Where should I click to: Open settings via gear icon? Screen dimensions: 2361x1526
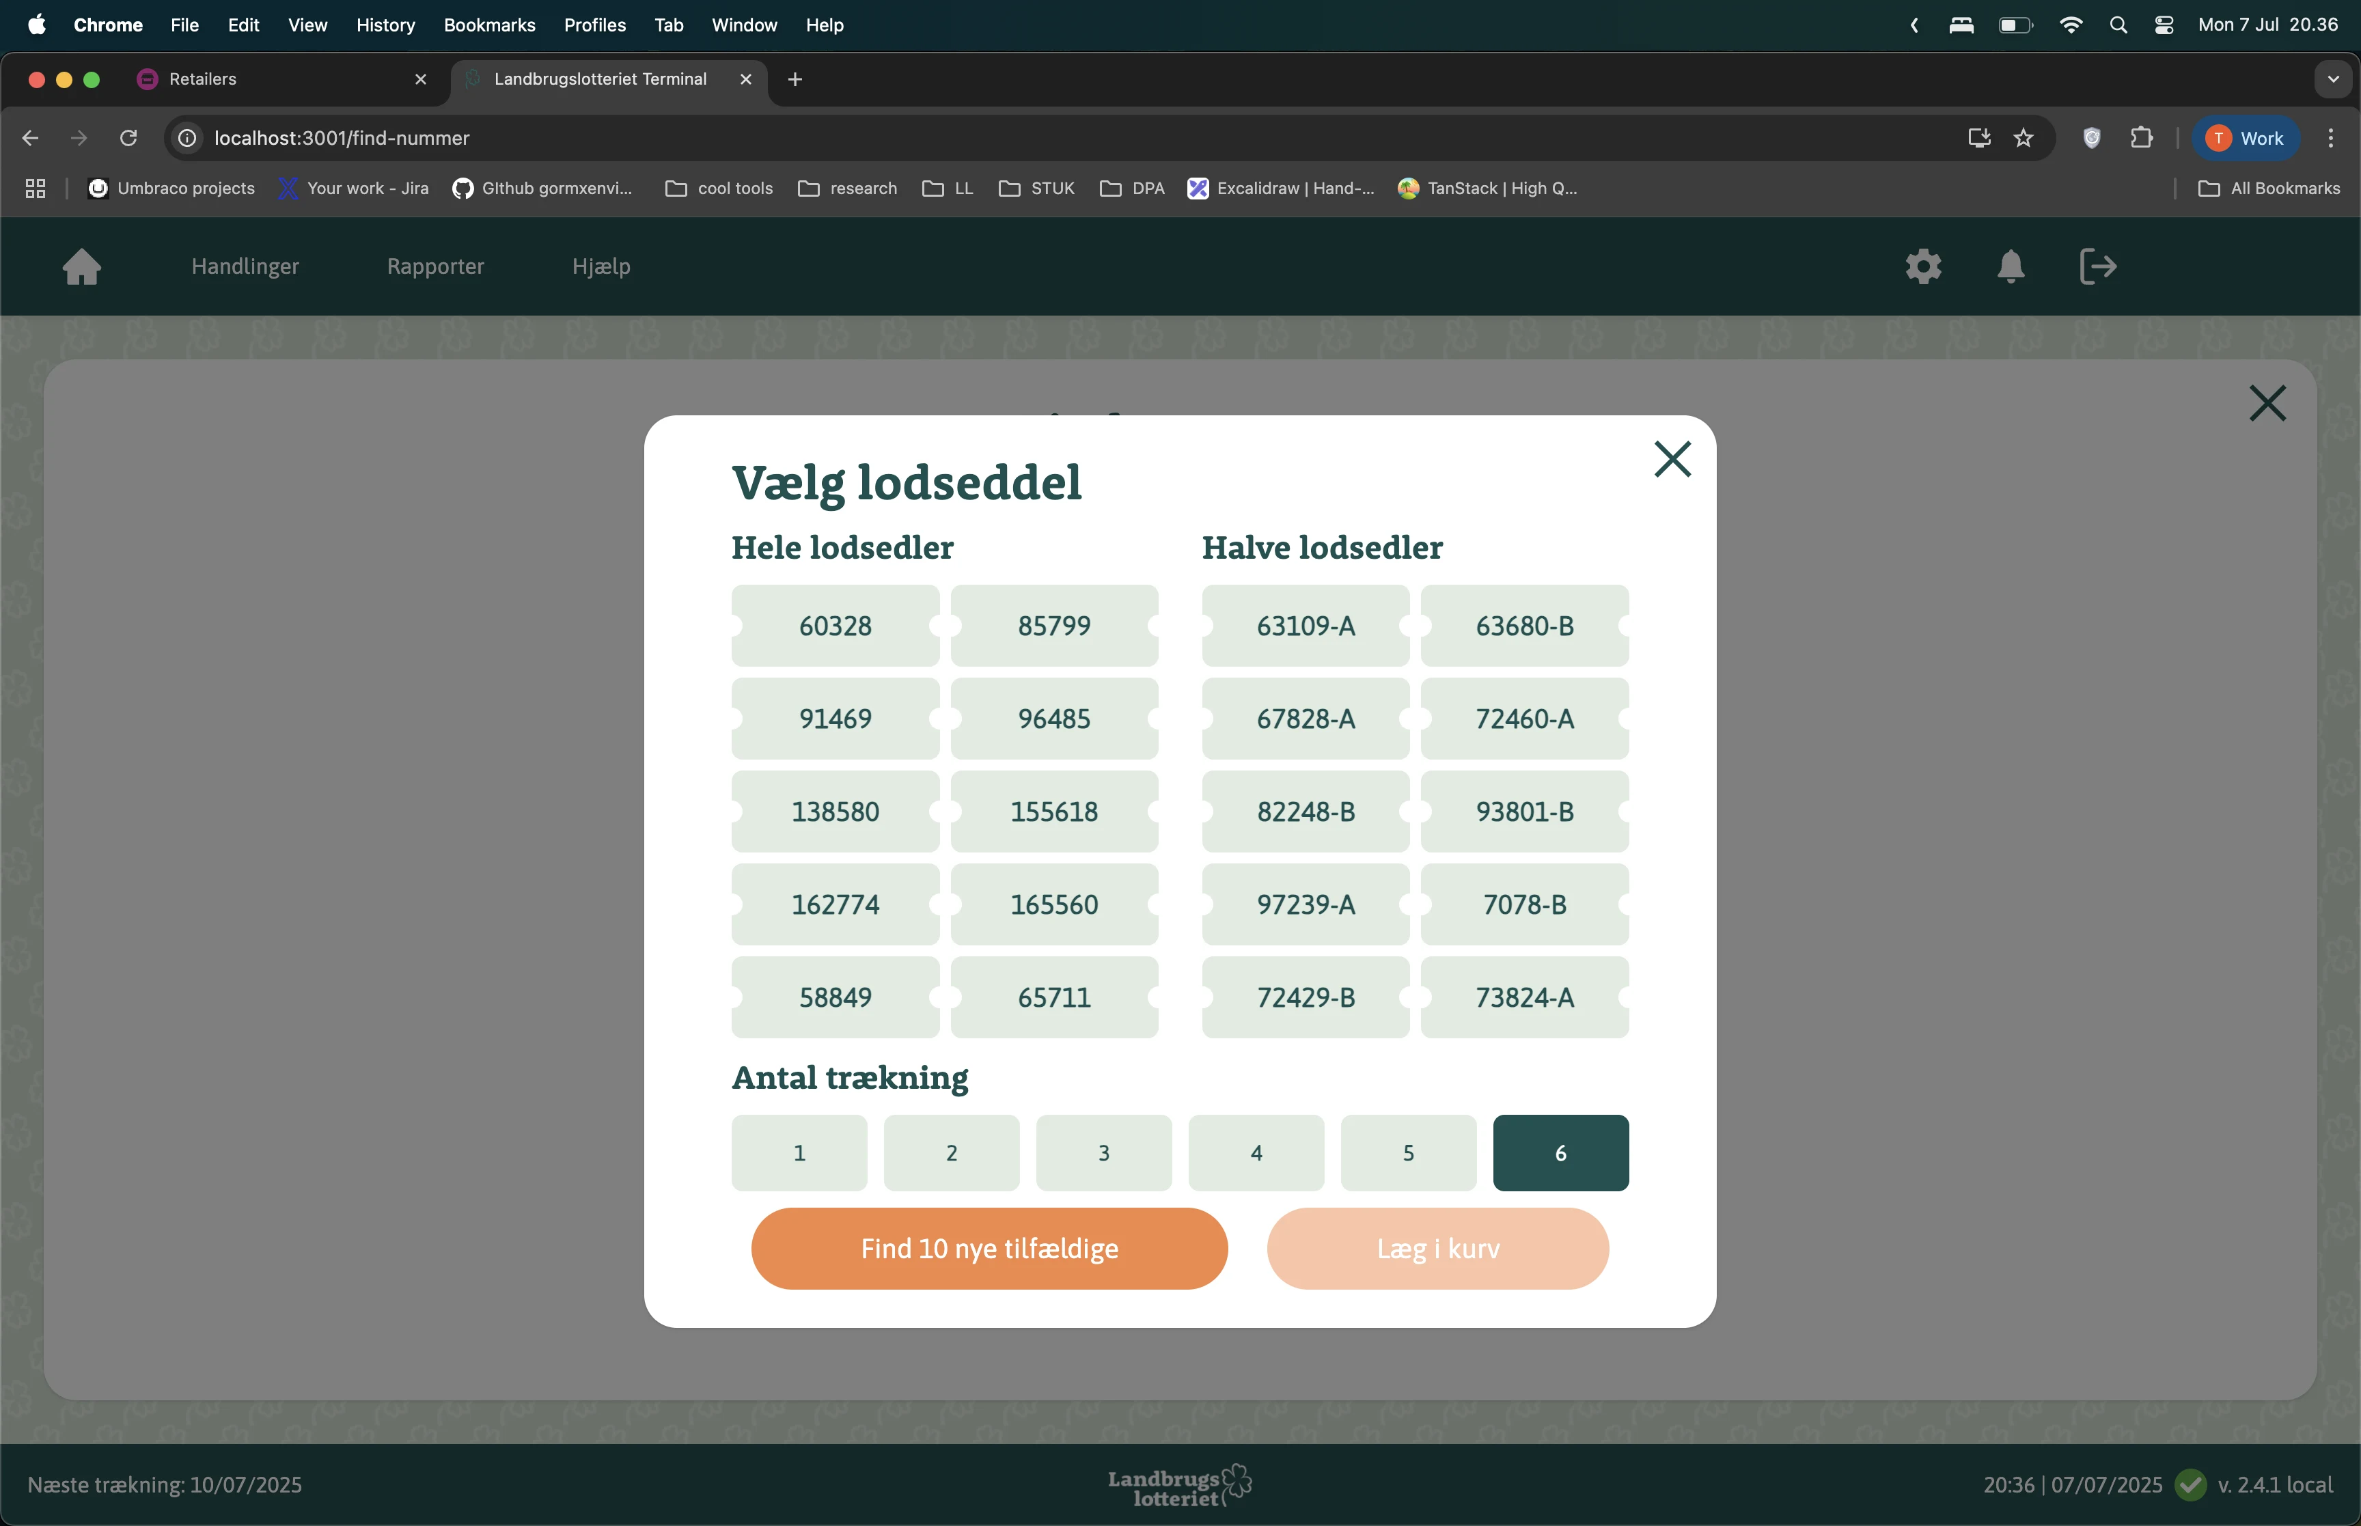(x=1923, y=266)
